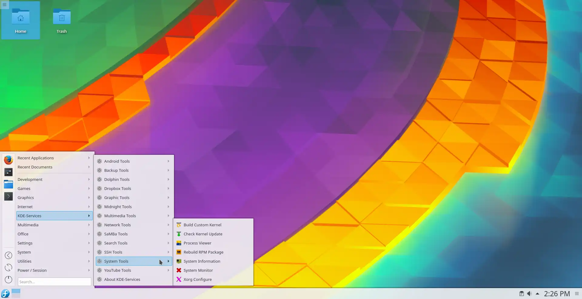The image size is (582, 299).
Task: Click the shutdown power icon in sidebar
Action: (8, 280)
